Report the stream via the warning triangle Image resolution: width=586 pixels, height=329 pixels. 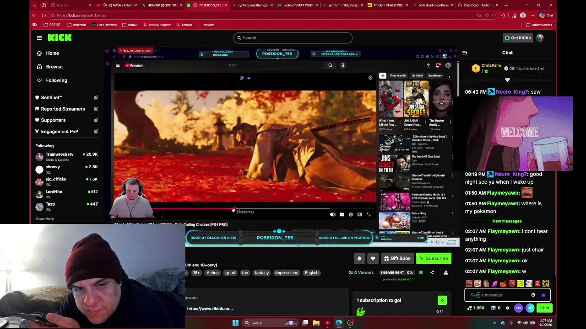[x=445, y=273]
